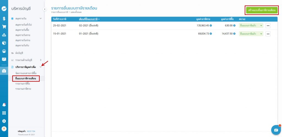
Task: Click the purchase tax value 630.00
Action: [x=229, y=26]
